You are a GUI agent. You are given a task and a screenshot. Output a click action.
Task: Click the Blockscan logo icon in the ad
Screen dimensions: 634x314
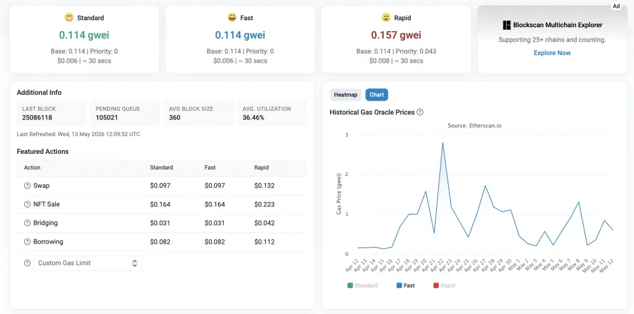pos(507,25)
